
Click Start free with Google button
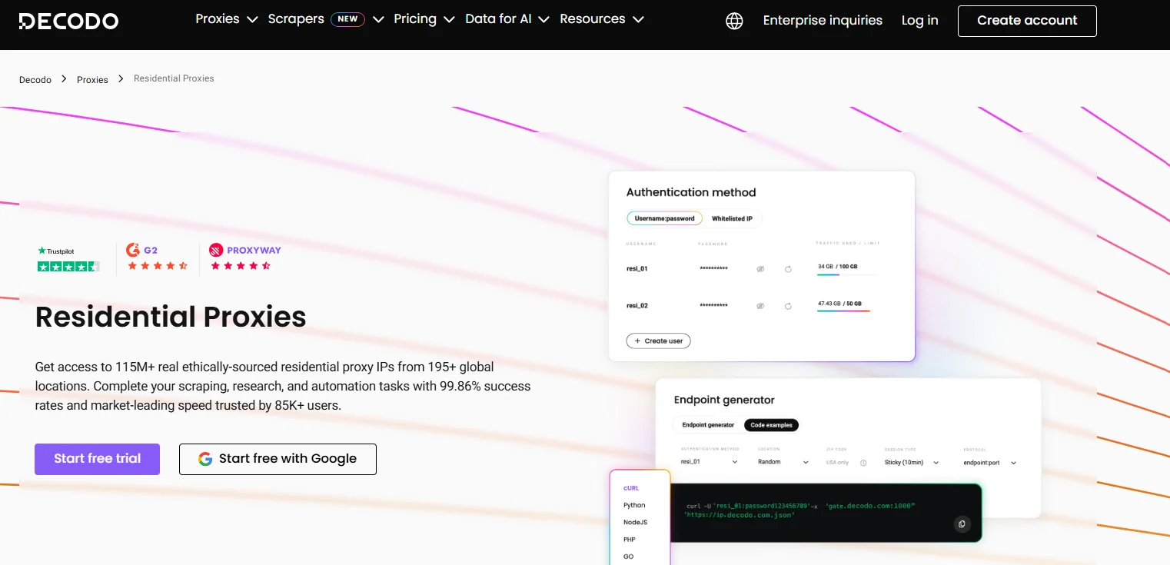[278, 459]
